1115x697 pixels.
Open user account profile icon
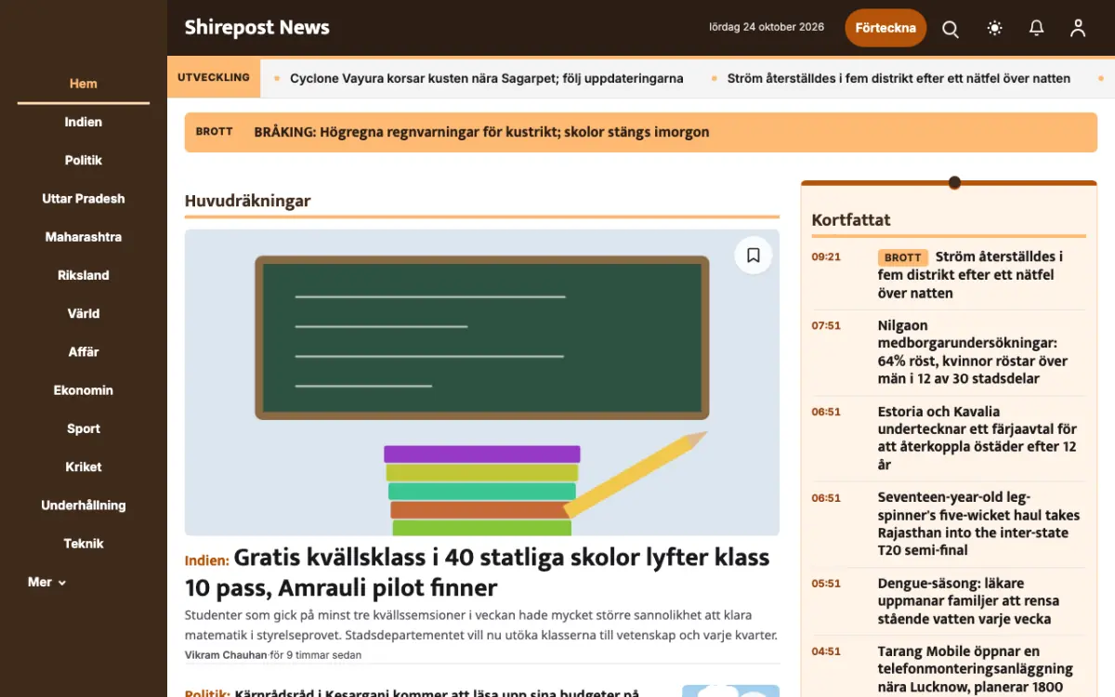pos(1078,29)
